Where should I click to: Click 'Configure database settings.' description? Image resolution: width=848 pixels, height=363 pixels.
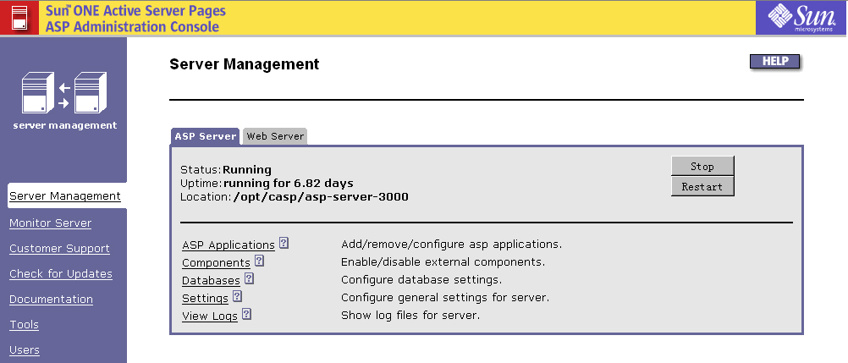coord(421,280)
